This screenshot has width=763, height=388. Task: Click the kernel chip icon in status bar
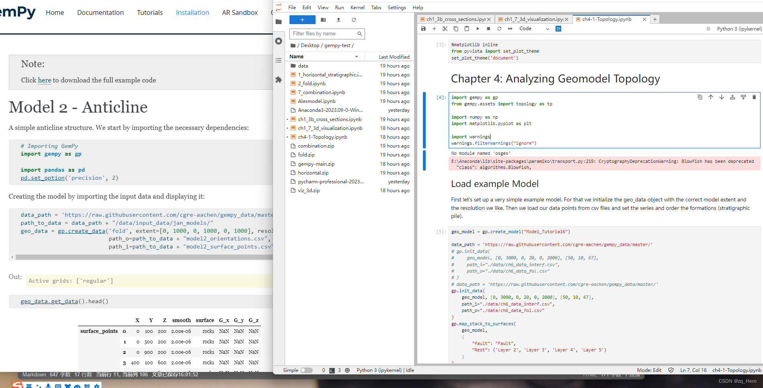[x=347, y=370]
